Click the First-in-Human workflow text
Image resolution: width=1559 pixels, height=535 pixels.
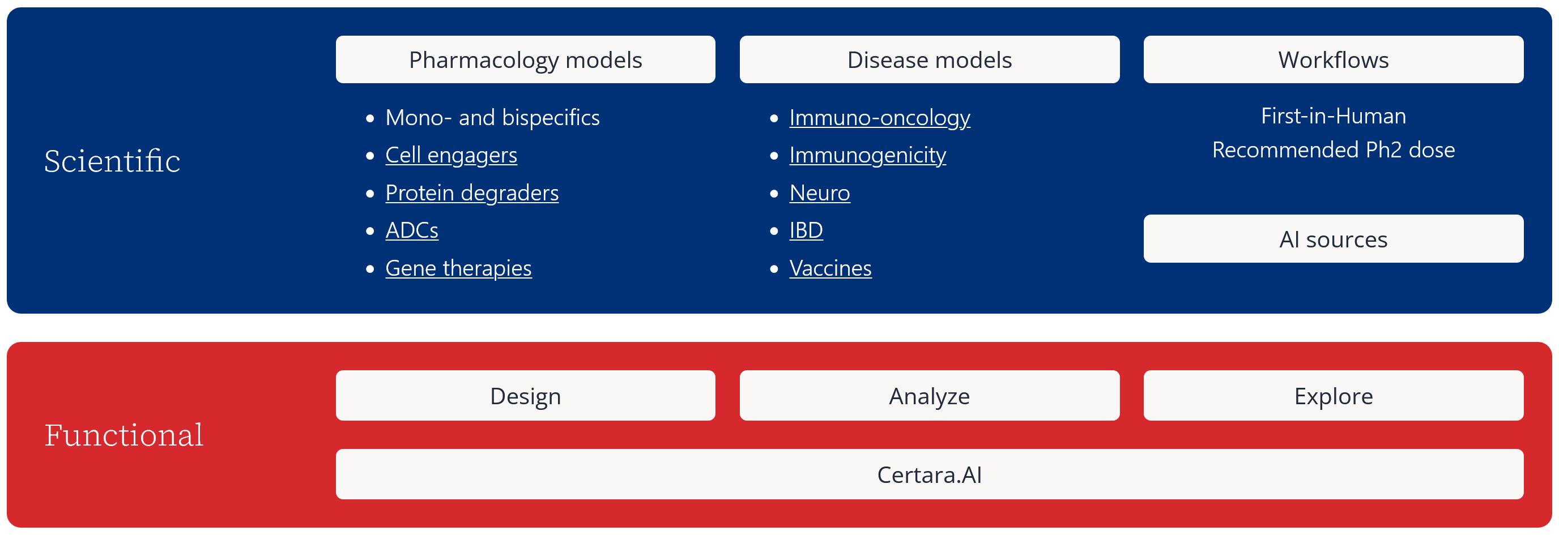pos(1332,116)
